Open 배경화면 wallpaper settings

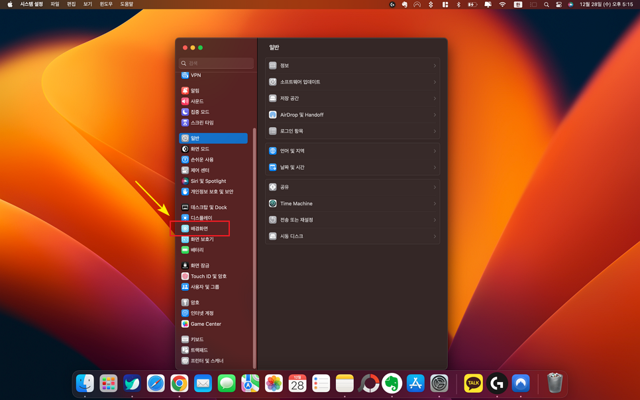213,228
